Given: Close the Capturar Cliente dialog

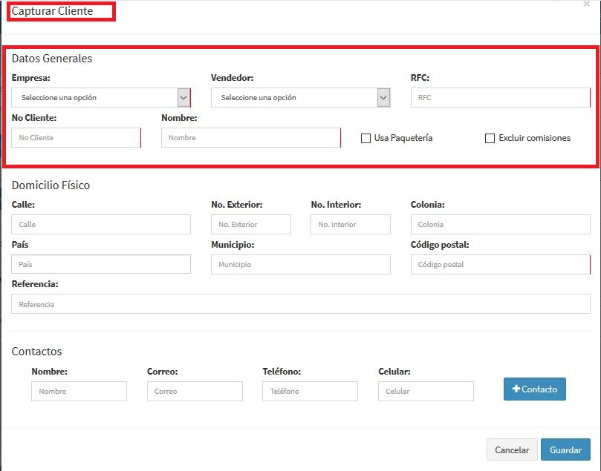Looking at the screenshot, I should click(586, 4).
